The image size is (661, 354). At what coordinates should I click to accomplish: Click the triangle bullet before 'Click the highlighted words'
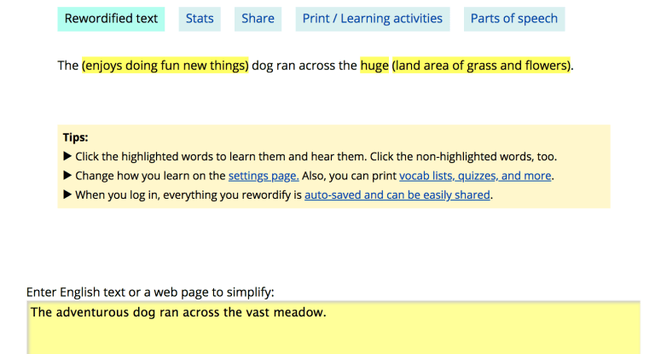[x=67, y=157]
